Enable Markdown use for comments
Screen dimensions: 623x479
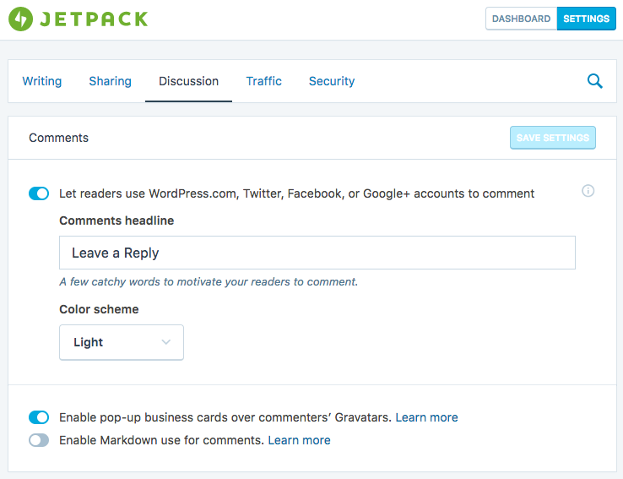pos(39,440)
